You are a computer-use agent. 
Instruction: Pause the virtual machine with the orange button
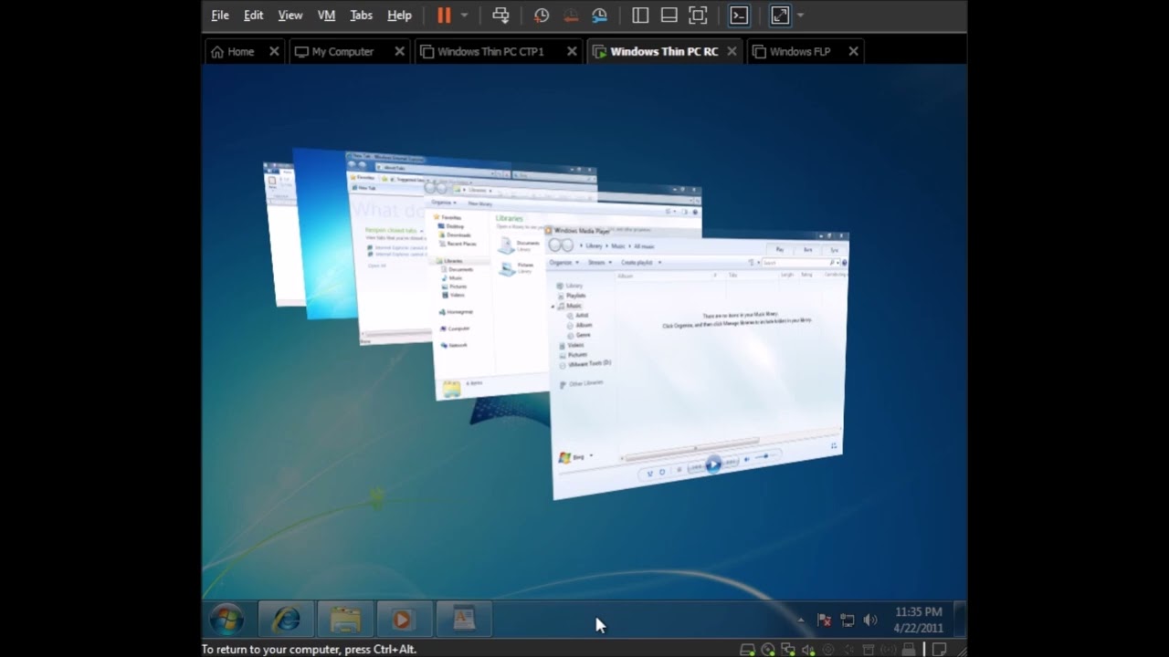444,16
